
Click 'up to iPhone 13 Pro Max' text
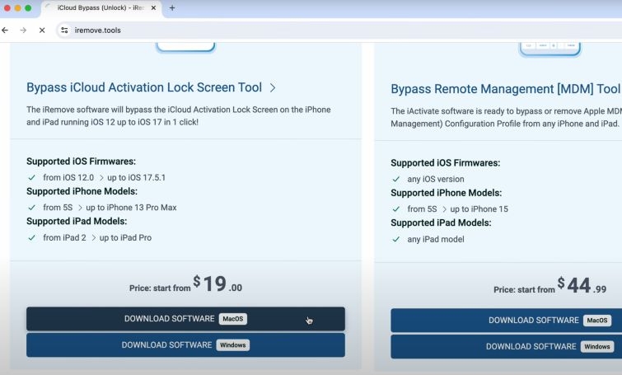(131, 208)
